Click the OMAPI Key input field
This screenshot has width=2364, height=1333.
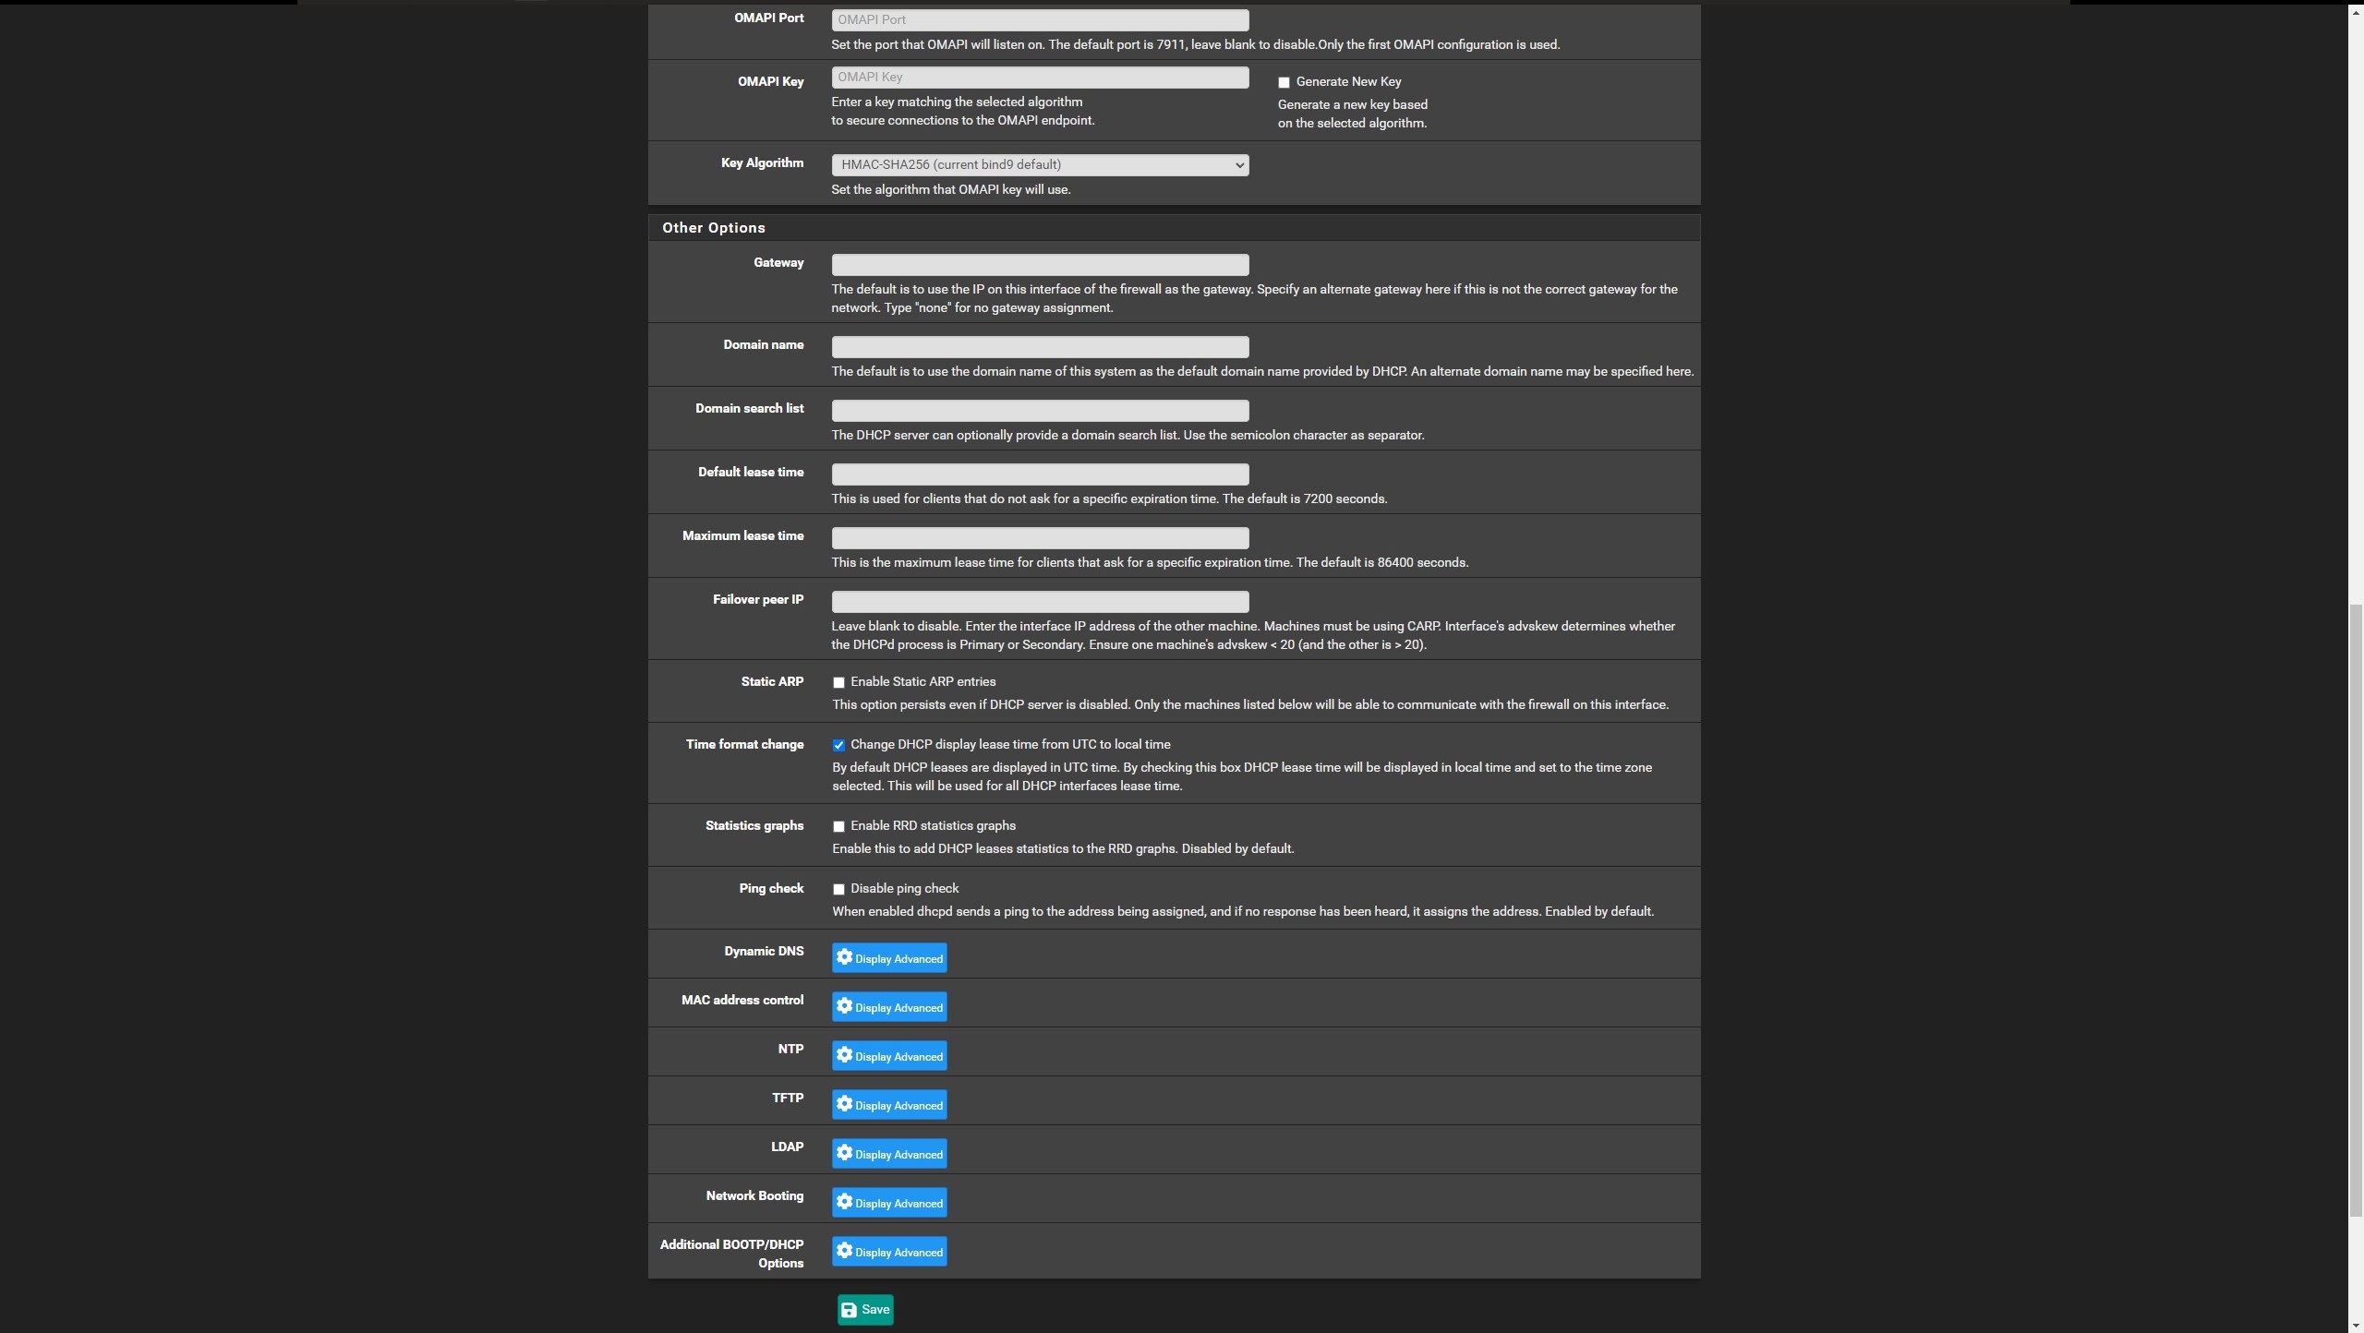(1040, 78)
